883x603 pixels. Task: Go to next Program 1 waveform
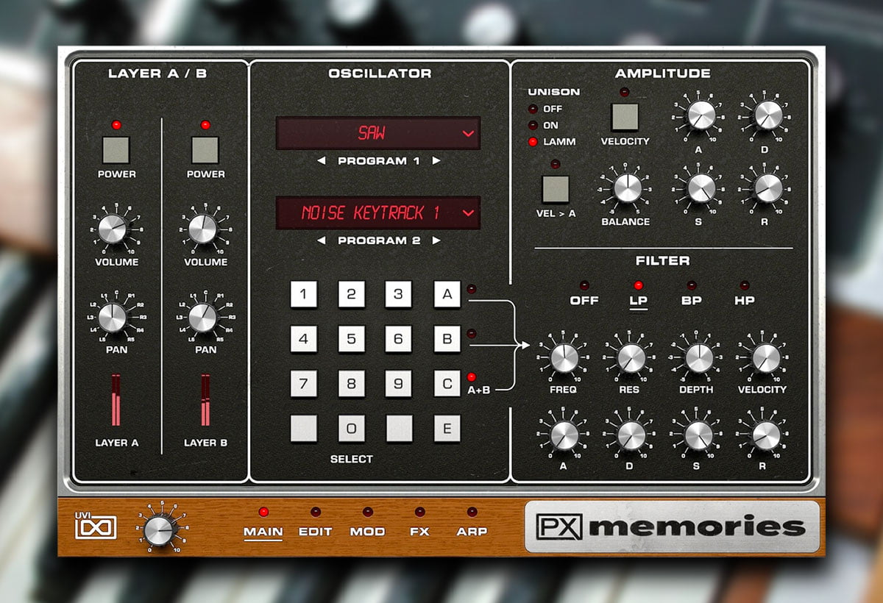click(x=436, y=161)
